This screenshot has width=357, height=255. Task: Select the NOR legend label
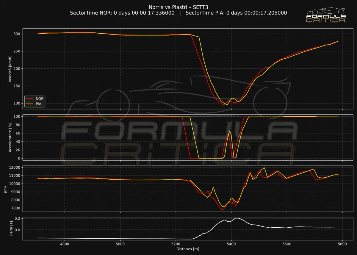point(40,98)
